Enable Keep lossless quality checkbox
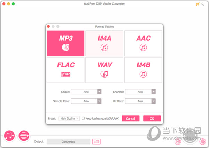This screenshot has width=209, height=148. click(x=83, y=118)
